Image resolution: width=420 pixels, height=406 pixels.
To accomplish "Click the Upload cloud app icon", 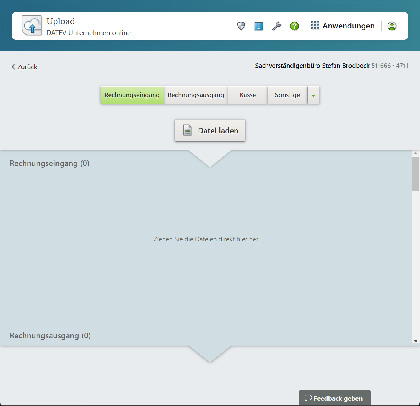I will tap(32, 26).
